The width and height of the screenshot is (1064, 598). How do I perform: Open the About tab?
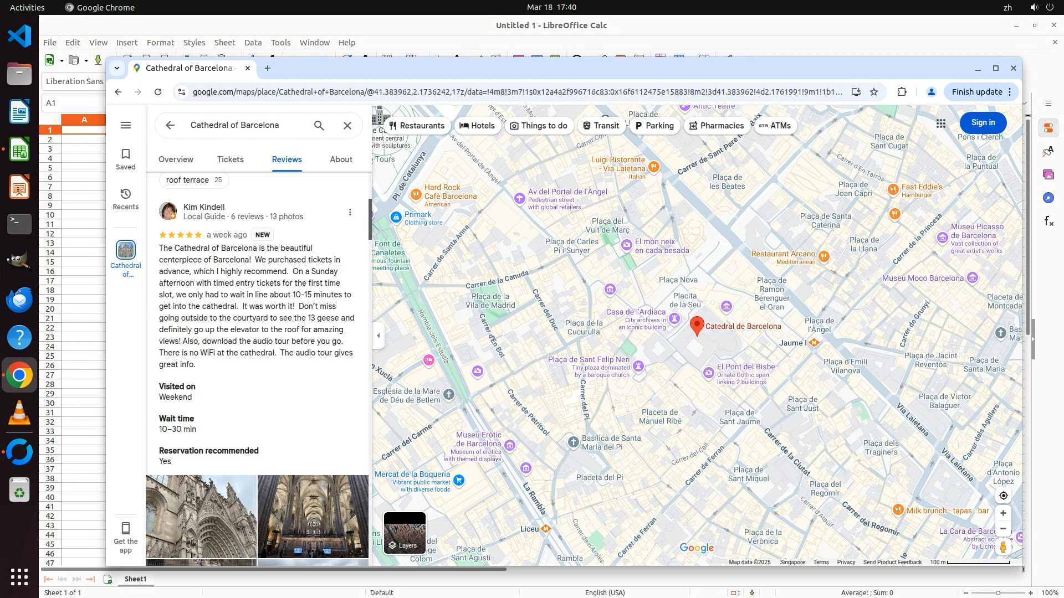341,159
